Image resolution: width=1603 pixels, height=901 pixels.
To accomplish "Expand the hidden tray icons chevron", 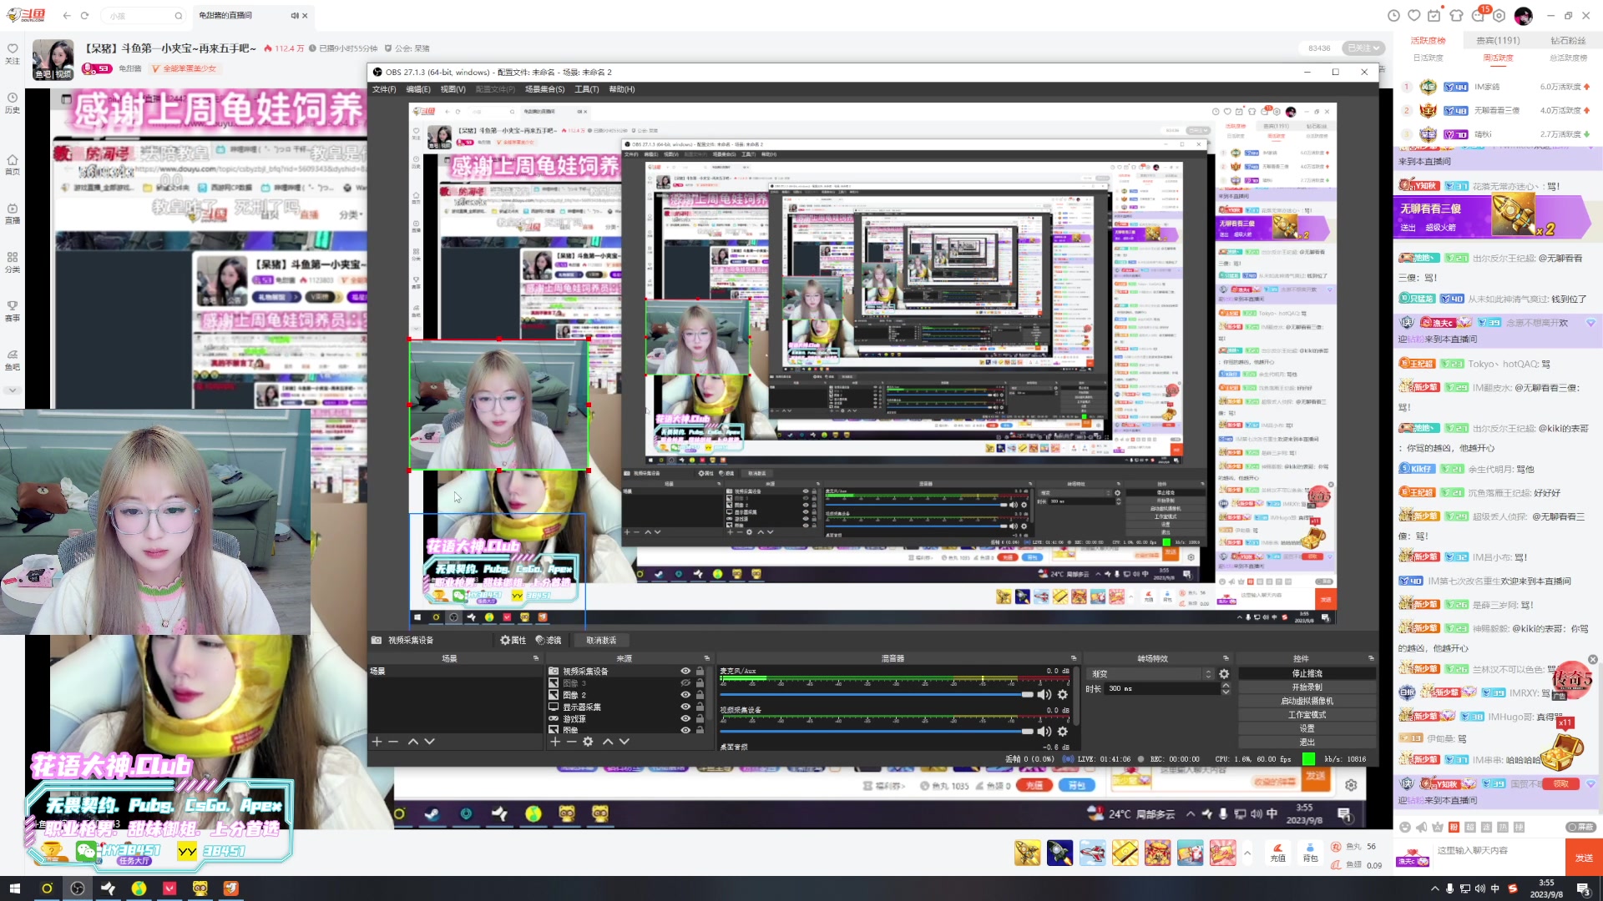I will pyautogui.click(x=1434, y=888).
